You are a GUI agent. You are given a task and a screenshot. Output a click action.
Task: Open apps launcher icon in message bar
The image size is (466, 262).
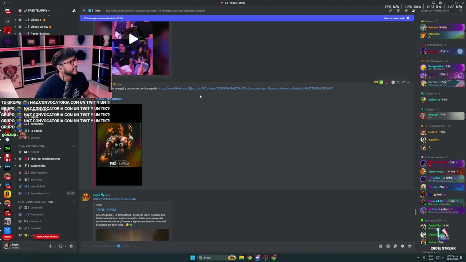point(410,246)
